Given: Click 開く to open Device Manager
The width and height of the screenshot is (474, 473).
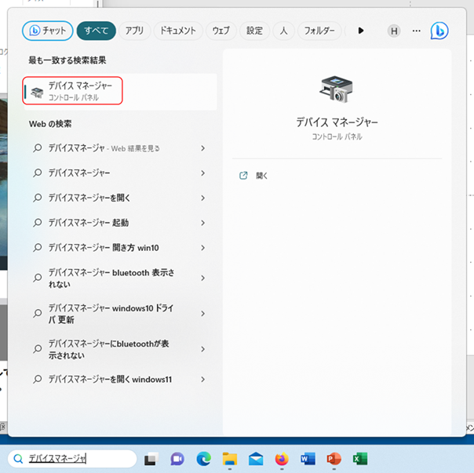Looking at the screenshot, I should tap(261, 176).
